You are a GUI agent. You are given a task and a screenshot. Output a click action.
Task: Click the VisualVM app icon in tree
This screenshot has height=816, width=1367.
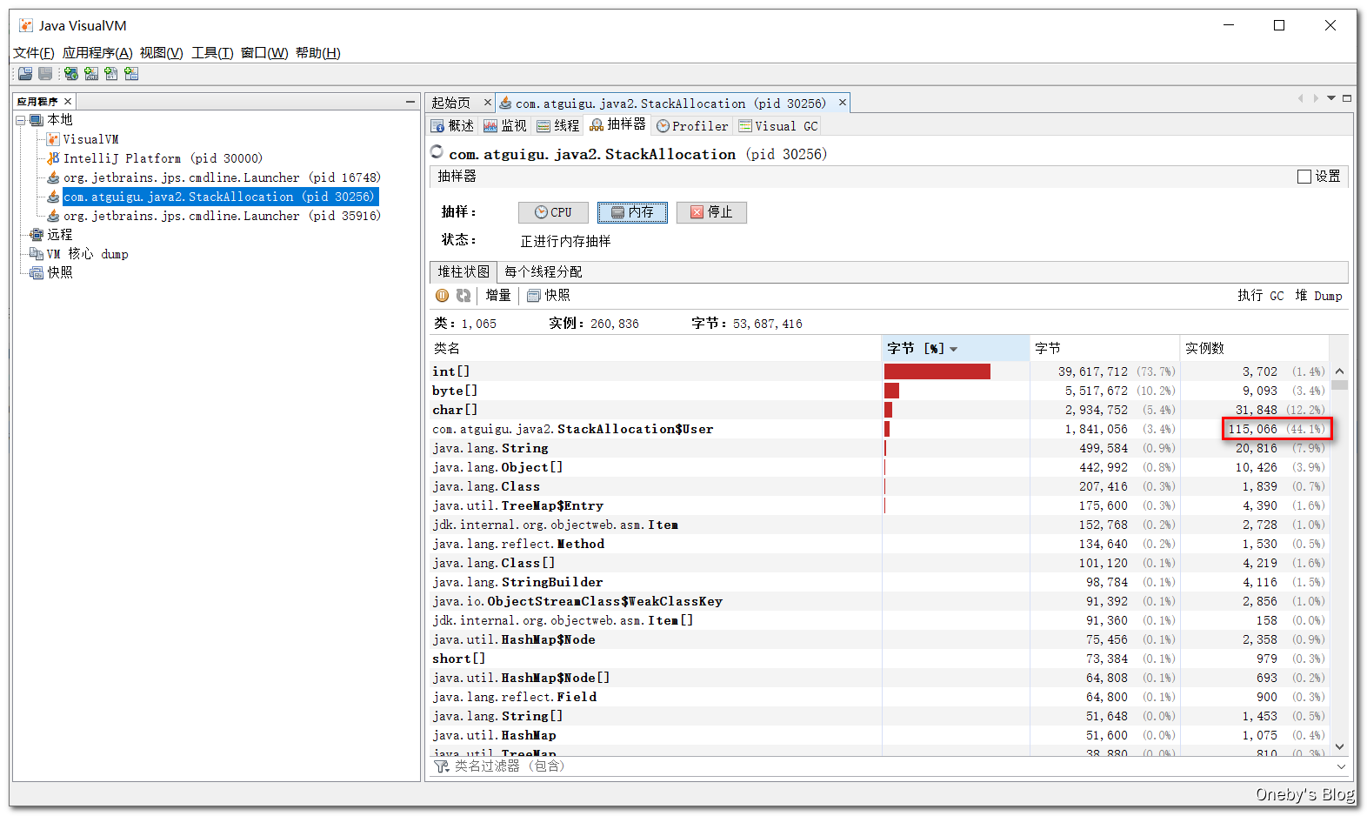point(53,139)
